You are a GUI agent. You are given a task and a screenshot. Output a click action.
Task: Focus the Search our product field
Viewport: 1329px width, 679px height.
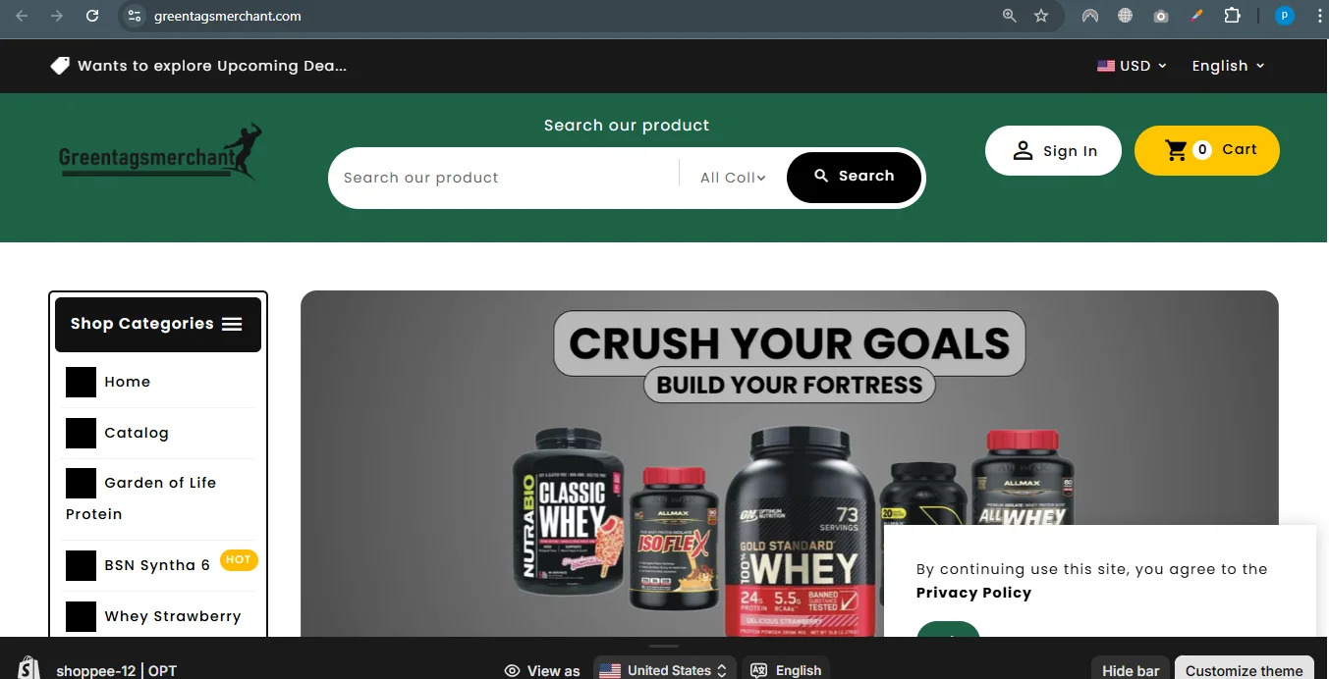click(x=504, y=178)
